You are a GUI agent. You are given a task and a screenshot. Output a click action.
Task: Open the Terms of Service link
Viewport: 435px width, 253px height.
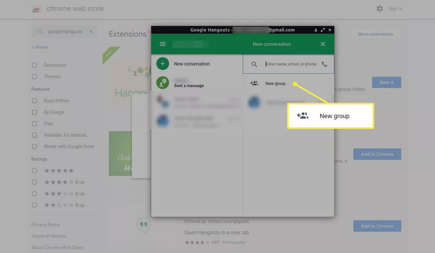tap(49, 236)
